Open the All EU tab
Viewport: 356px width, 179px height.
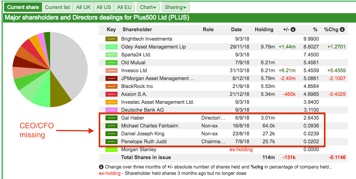pyautogui.click(x=124, y=7)
